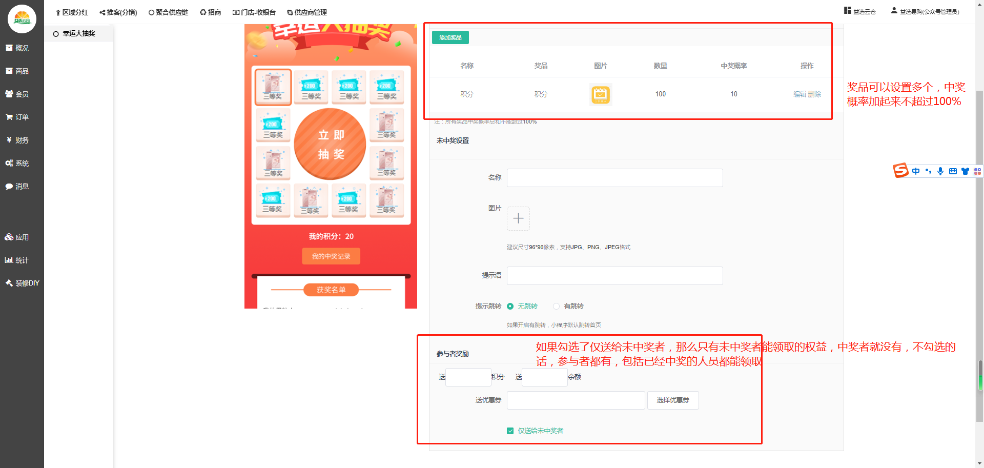Click the plus icon to upload image
984x468 pixels.
click(x=518, y=219)
